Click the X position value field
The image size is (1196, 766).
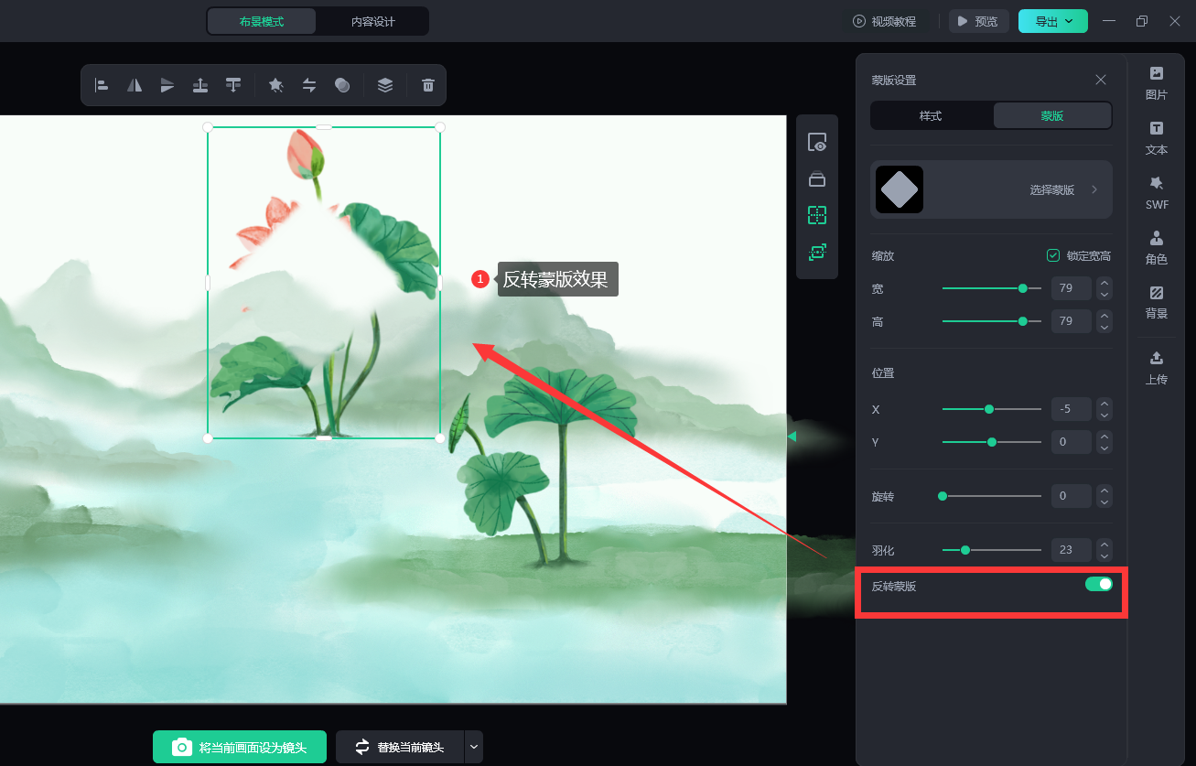pyautogui.click(x=1071, y=409)
